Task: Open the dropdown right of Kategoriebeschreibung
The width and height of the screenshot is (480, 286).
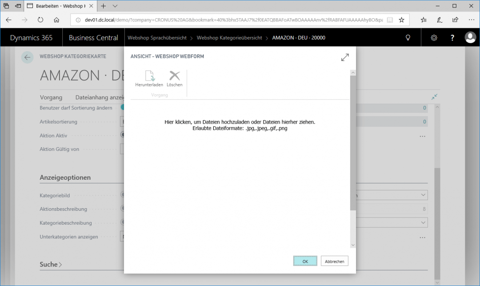Action: (423, 222)
